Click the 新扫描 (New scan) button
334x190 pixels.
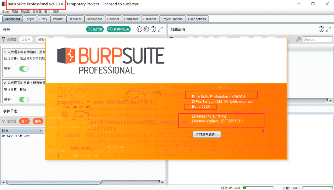tap(95, 29)
